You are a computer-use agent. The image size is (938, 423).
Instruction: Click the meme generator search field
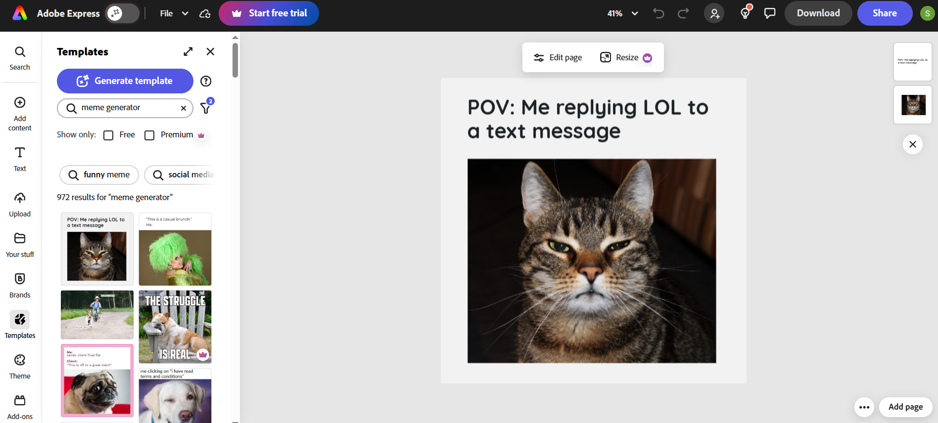125,108
